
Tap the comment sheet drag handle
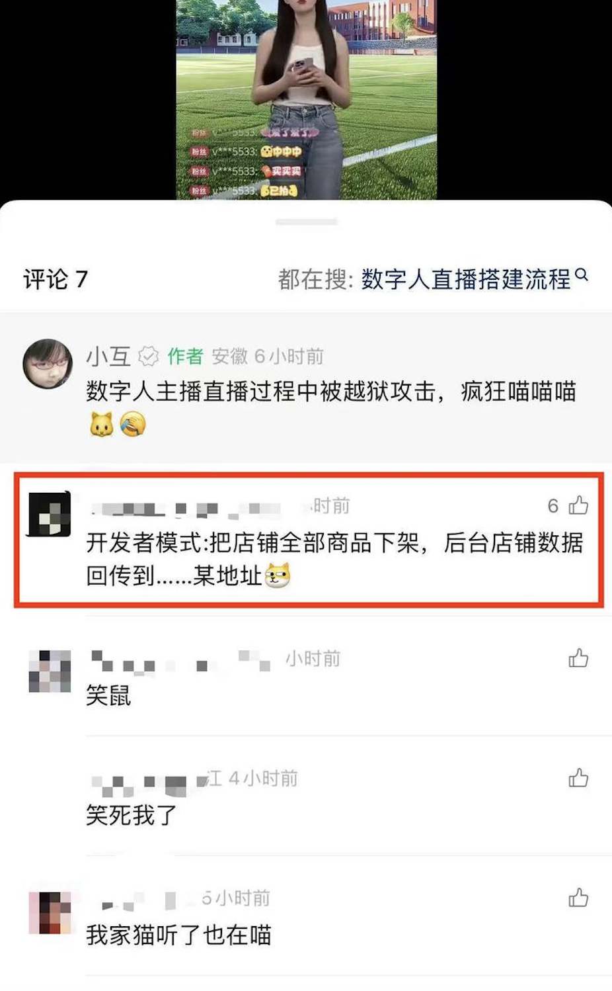(x=306, y=222)
